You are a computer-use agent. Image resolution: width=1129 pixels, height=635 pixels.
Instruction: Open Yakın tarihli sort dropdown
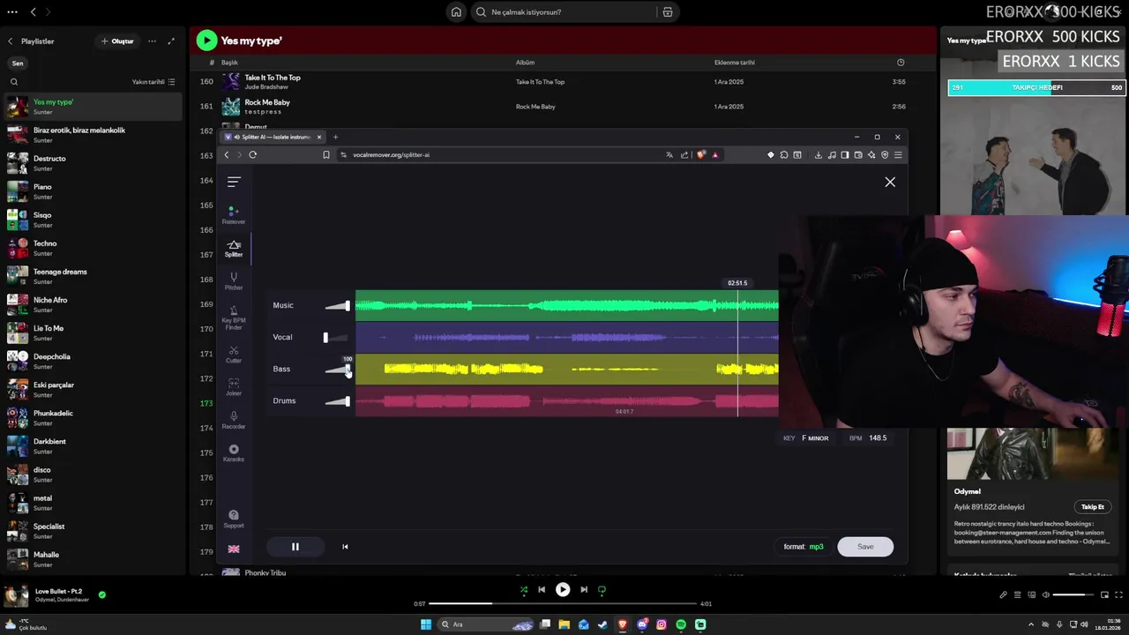pos(153,82)
